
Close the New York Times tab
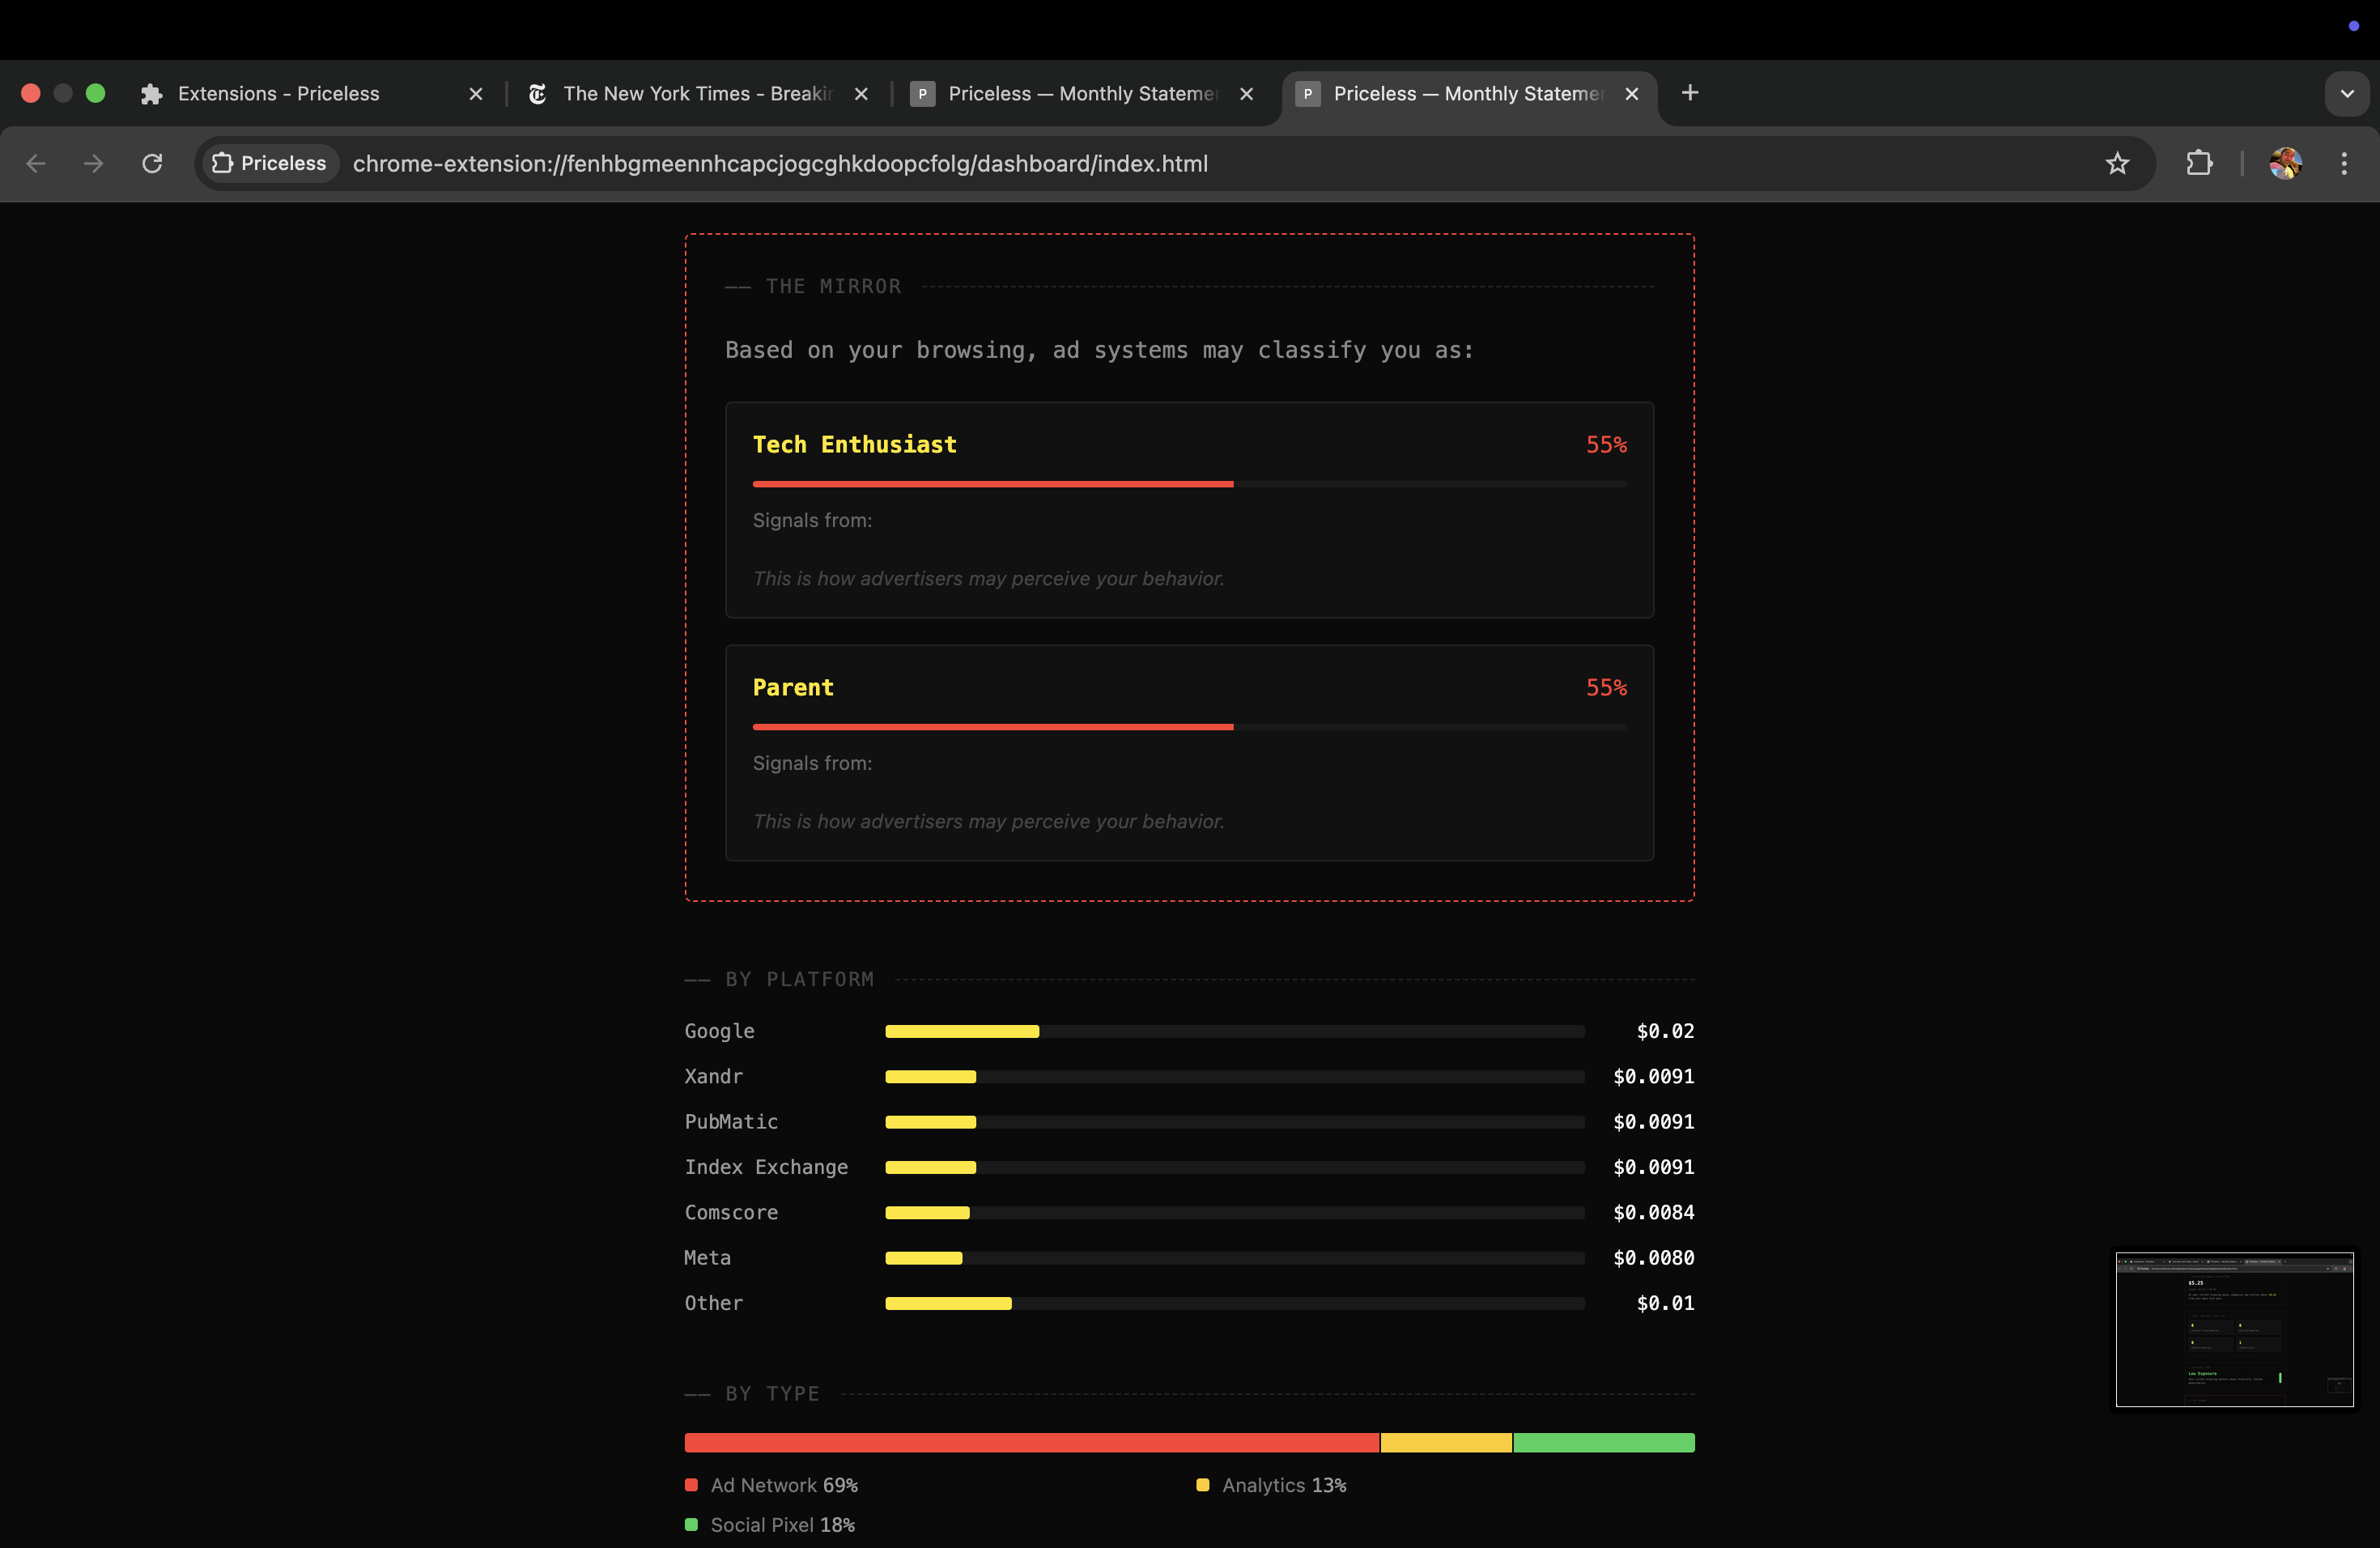point(861,93)
